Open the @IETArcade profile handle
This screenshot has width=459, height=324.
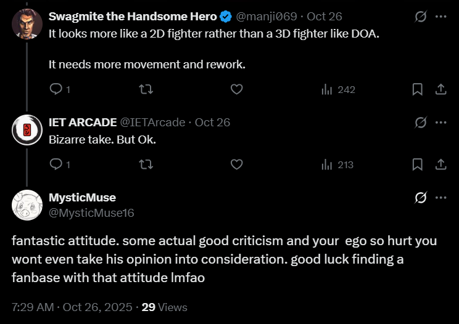(152, 122)
